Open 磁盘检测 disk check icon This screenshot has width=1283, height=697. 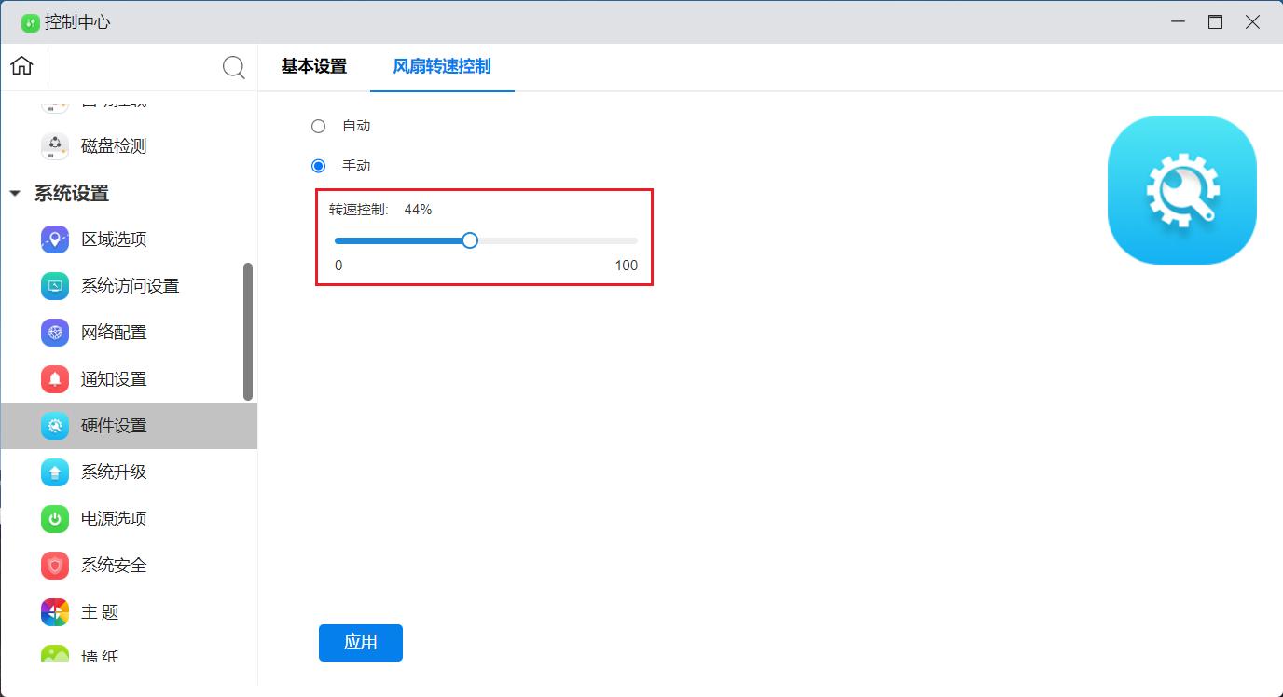tap(55, 146)
